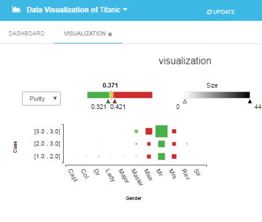Select the red Miss square in [2.0 , 3.0[ row
262x222 pixels.
[149, 144]
